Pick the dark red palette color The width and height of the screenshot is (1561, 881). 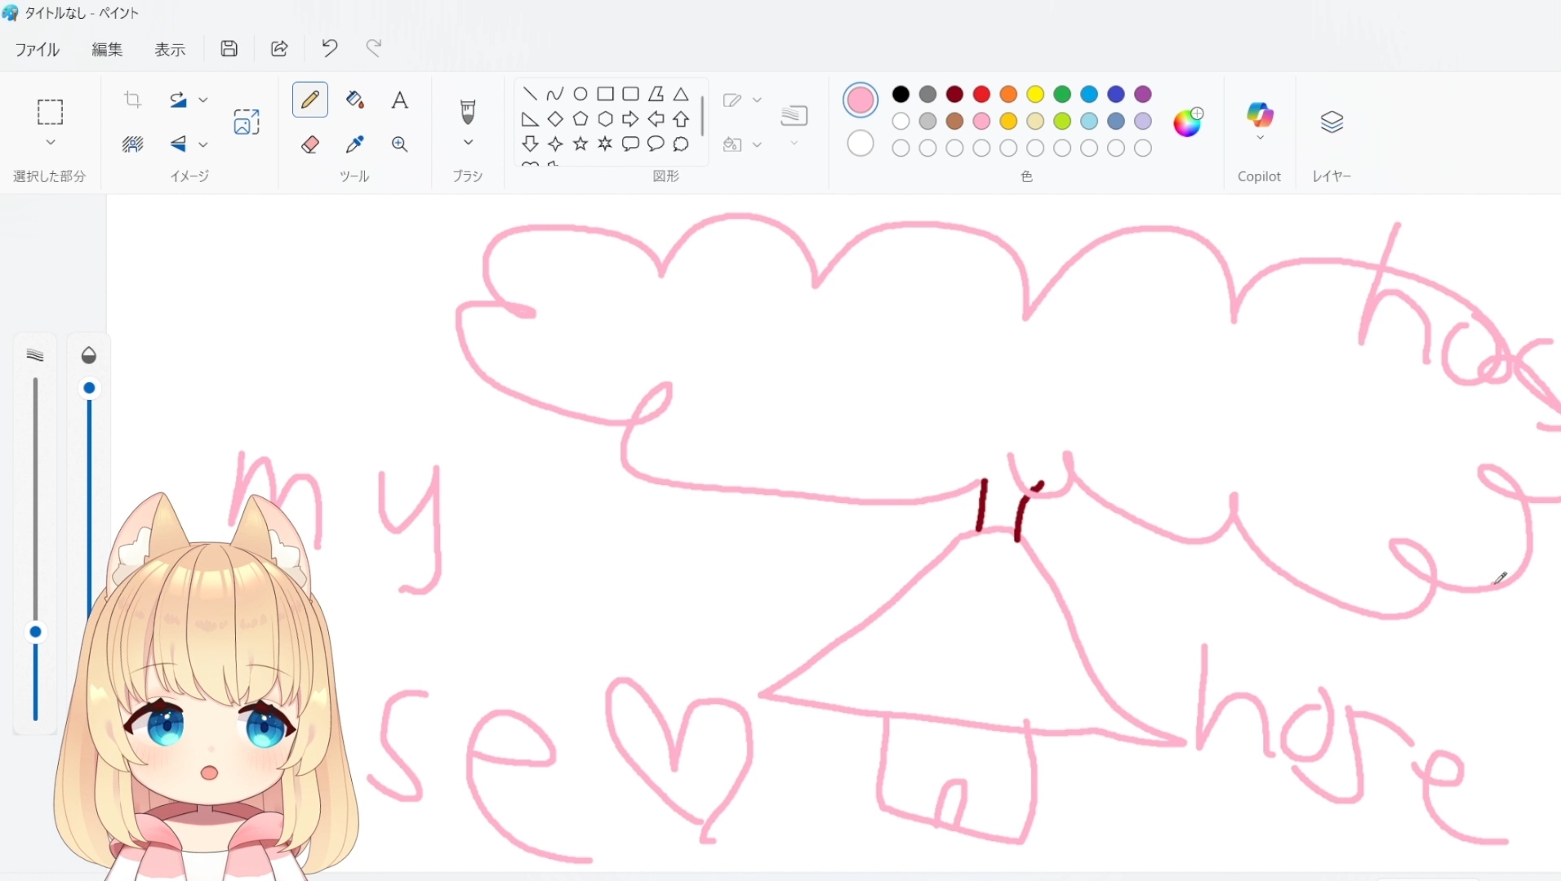tap(954, 94)
